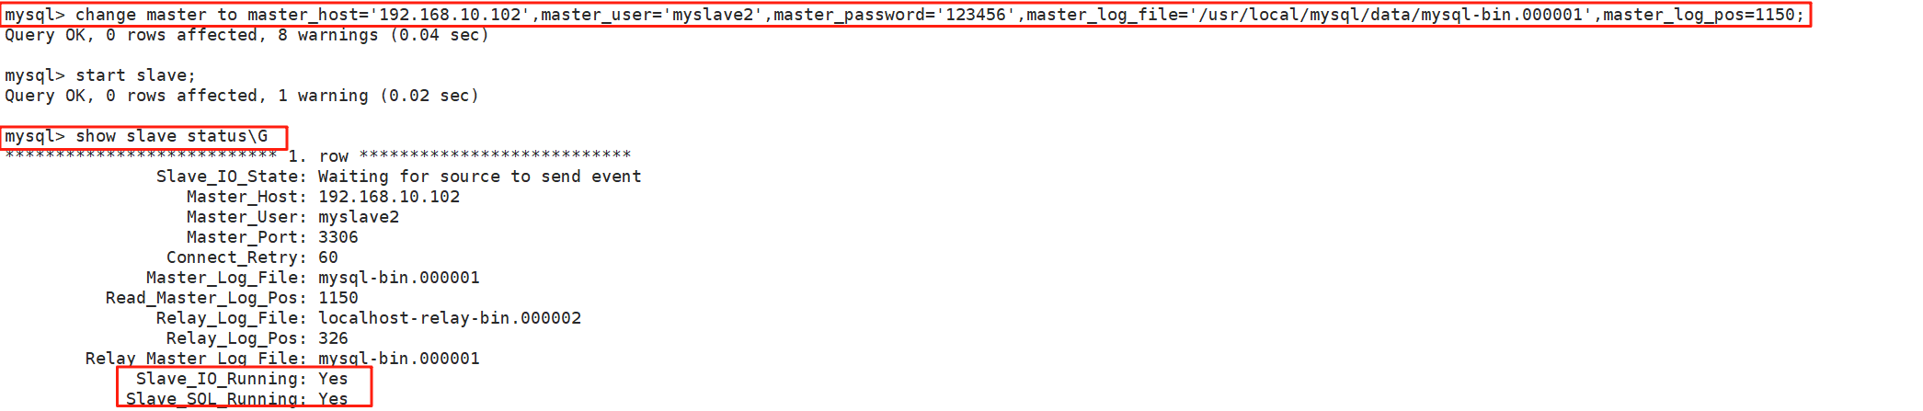1923x411 pixels.
Task: Click the '1 warning' query result line
Action: pos(242,96)
